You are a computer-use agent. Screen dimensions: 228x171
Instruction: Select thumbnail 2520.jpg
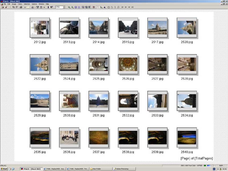(x=187, y=28)
